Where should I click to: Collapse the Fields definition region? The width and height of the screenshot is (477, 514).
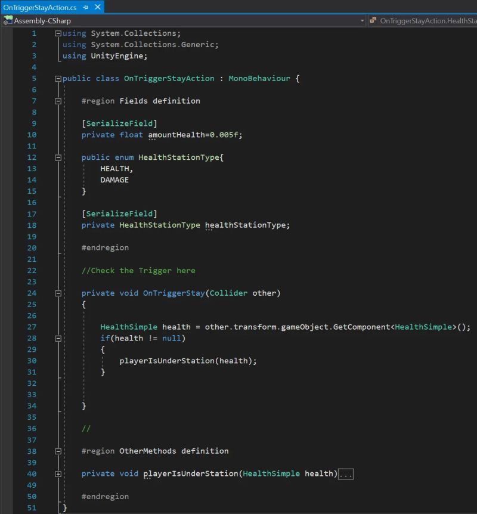pyautogui.click(x=57, y=101)
